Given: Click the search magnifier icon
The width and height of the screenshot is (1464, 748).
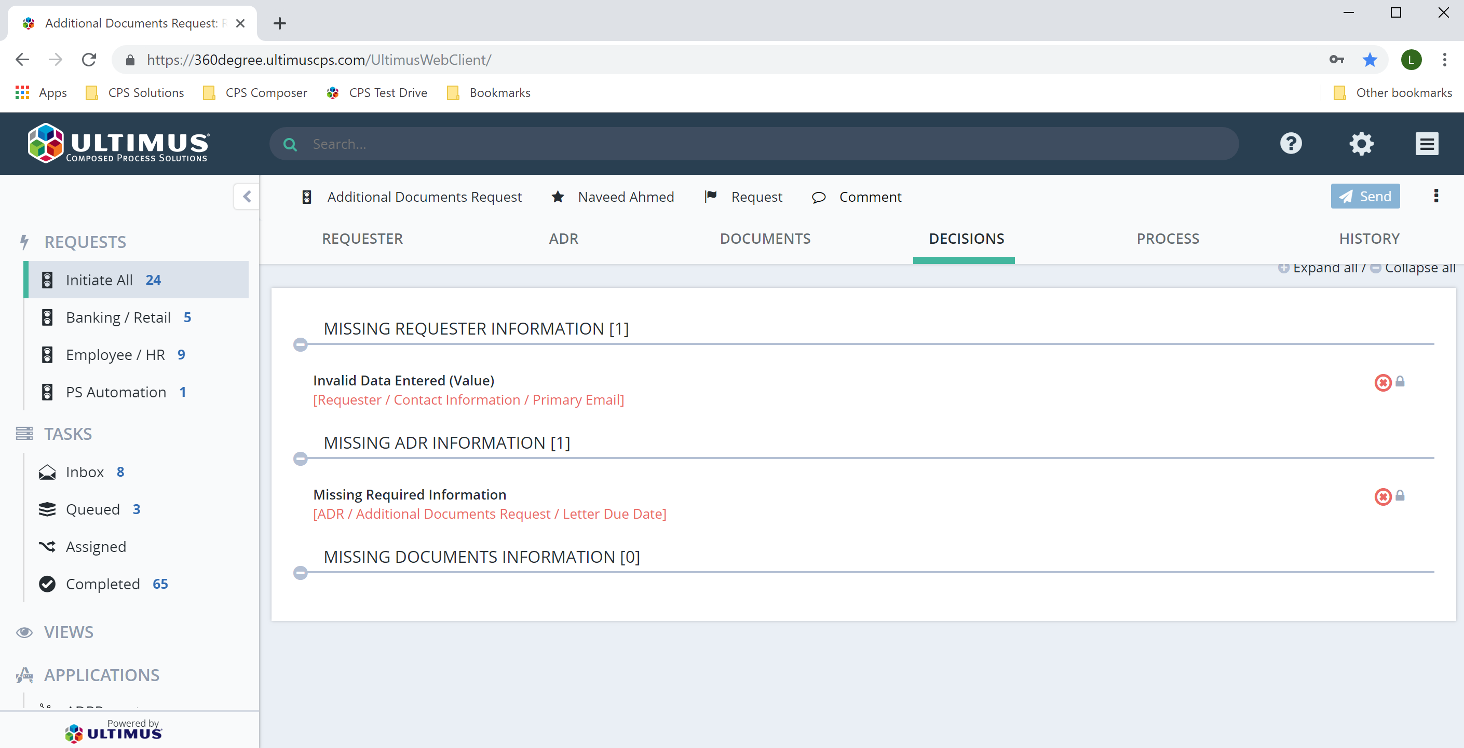Looking at the screenshot, I should [x=290, y=144].
